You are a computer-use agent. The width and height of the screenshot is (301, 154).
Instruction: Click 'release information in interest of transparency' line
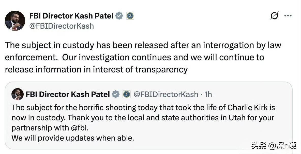[x=96, y=69]
